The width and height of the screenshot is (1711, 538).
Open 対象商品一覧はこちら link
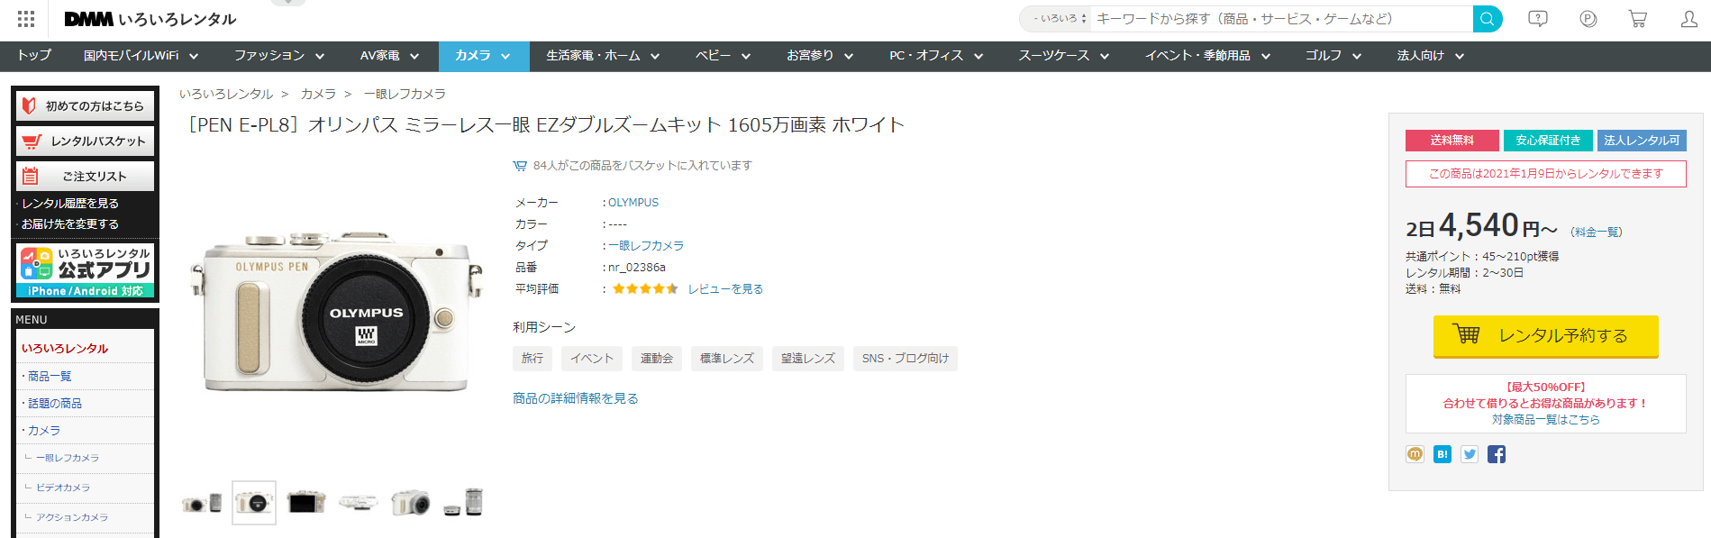[x=1545, y=420]
